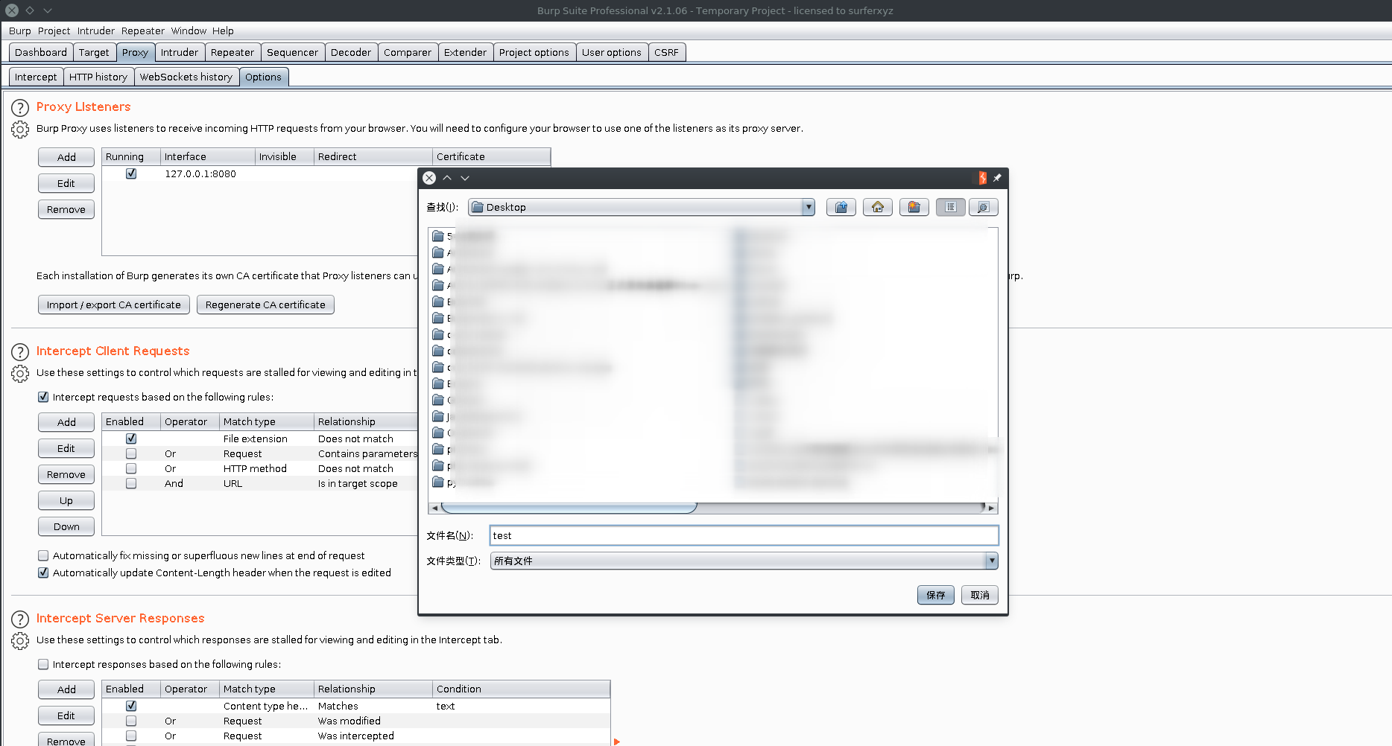Enable Intercept responses based on following rules
1392x746 pixels.
[43, 664]
